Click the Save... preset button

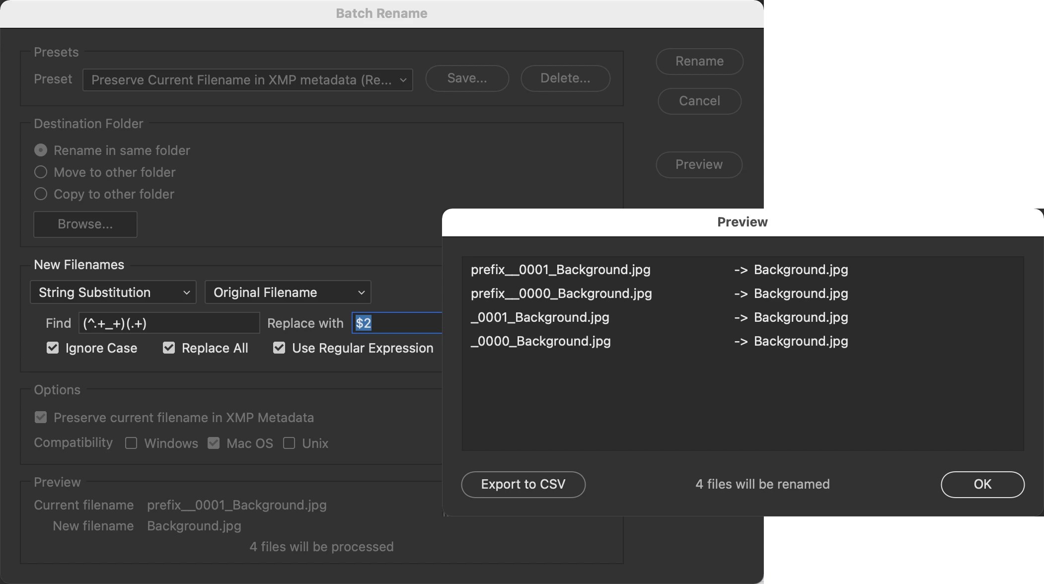pyautogui.click(x=467, y=78)
